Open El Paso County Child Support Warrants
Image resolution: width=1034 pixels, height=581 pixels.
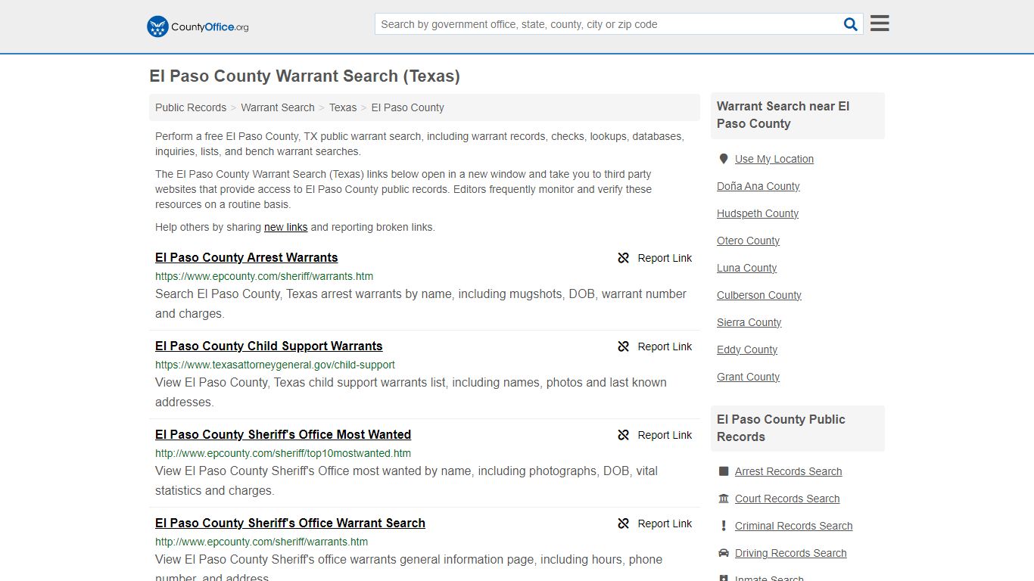(x=269, y=346)
